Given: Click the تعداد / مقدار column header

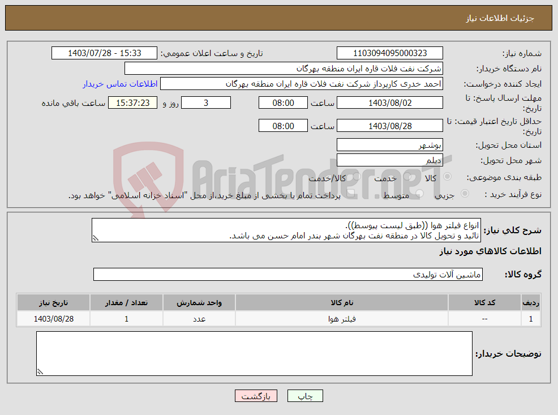Looking at the screenshot, I should click(x=126, y=302).
